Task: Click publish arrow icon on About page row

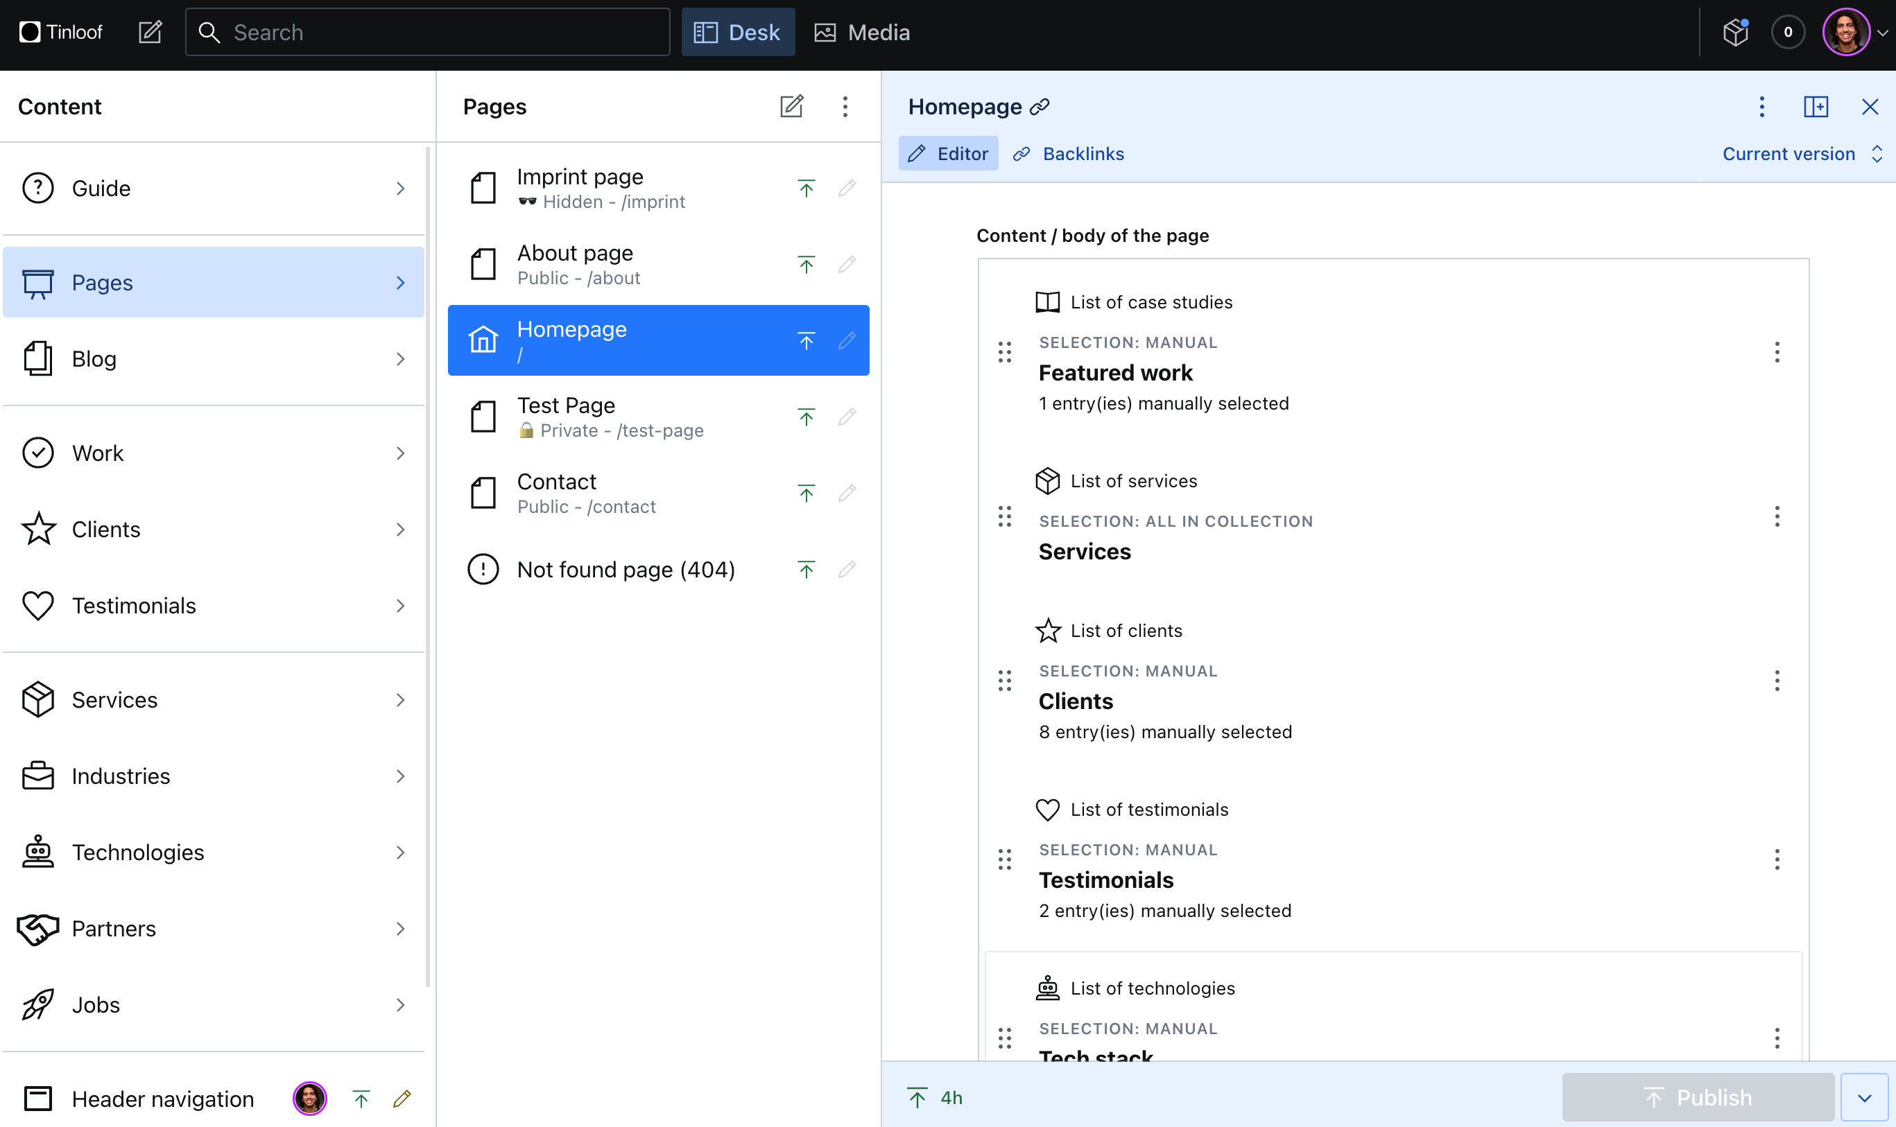Action: 806,264
